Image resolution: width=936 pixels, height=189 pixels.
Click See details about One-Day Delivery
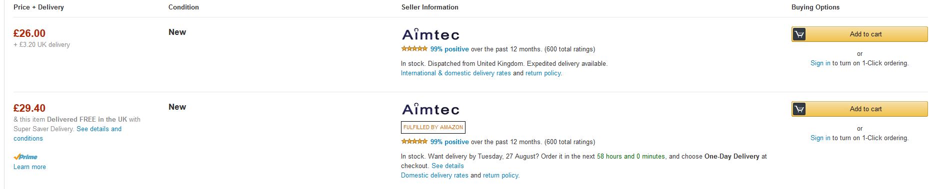(447, 166)
